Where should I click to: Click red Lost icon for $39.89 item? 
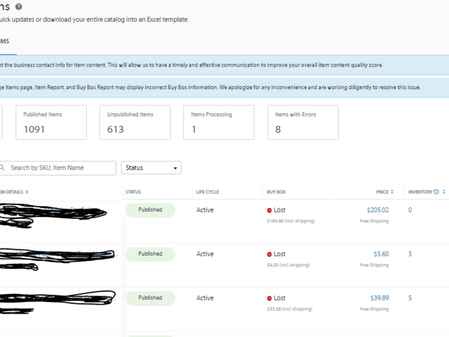coord(269,298)
